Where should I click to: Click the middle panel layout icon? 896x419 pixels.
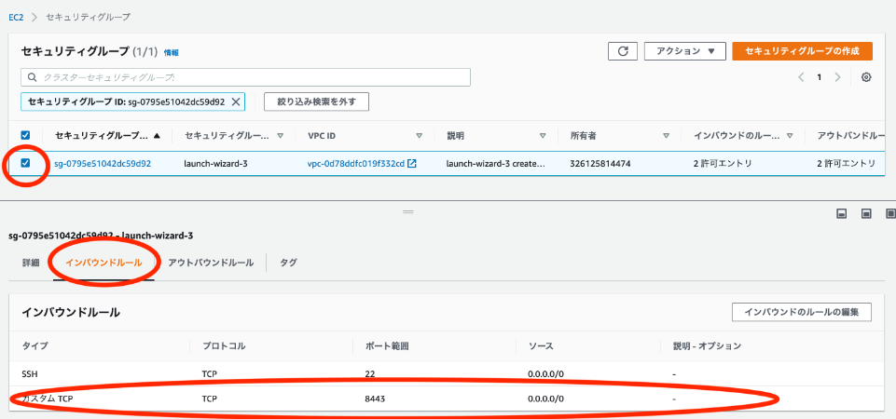tap(865, 214)
